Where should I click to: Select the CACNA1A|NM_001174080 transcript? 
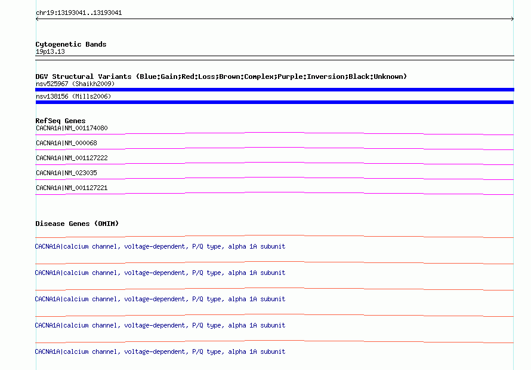(x=72, y=128)
